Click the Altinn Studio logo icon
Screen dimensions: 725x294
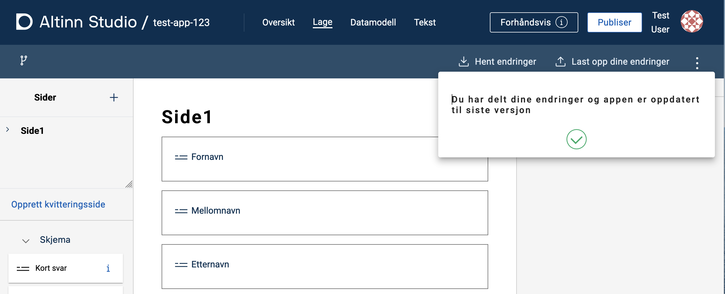pos(24,22)
